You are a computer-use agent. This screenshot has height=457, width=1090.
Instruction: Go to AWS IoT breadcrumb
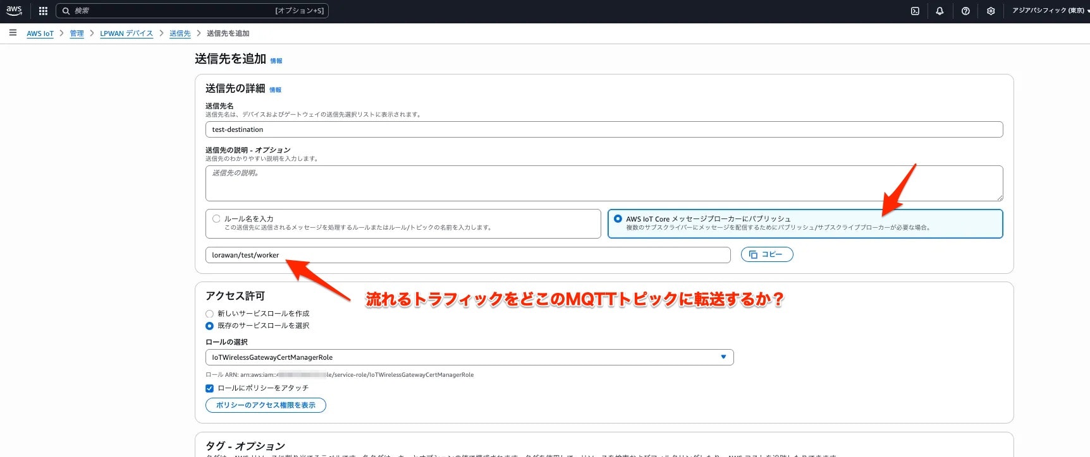coord(40,33)
